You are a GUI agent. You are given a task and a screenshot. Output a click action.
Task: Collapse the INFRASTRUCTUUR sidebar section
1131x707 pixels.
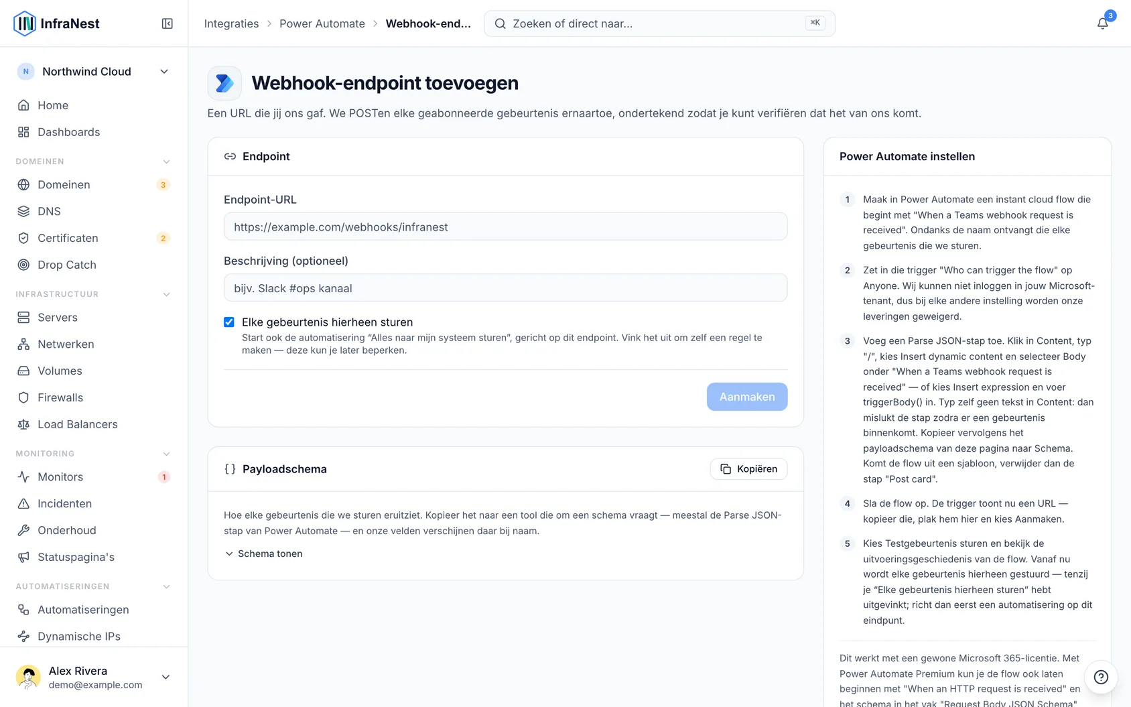click(x=166, y=294)
